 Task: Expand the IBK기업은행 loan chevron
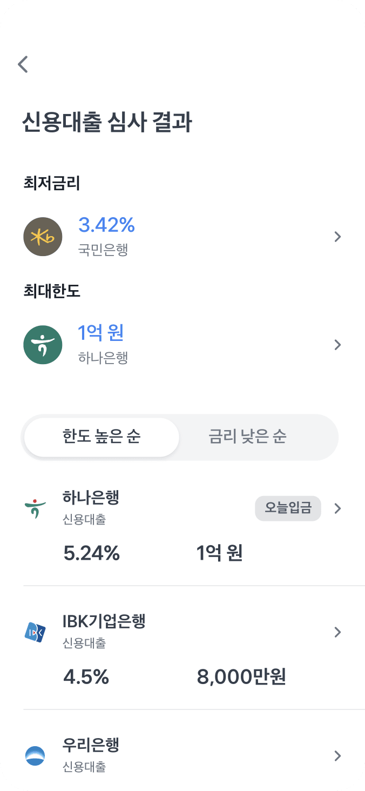point(337,632)
